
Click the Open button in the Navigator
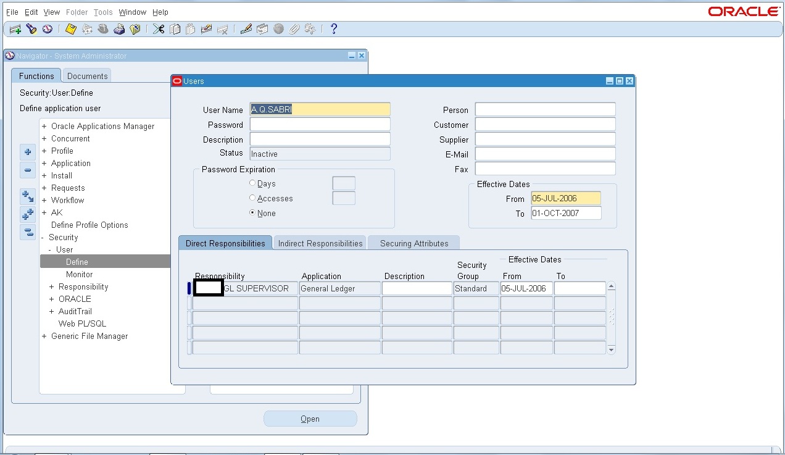pyautogui.click(x=310, y=418)
